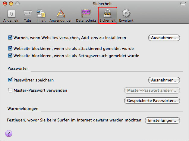Screen dimensions: 189x141
Task: Disable add-on installation warning checkbox
Action: pos(11,38)
